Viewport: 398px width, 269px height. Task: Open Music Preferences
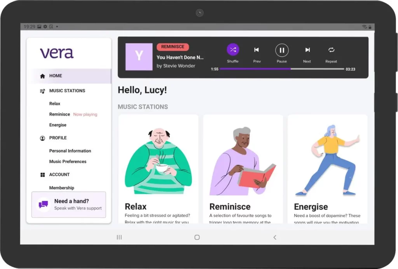coord(68,162)
